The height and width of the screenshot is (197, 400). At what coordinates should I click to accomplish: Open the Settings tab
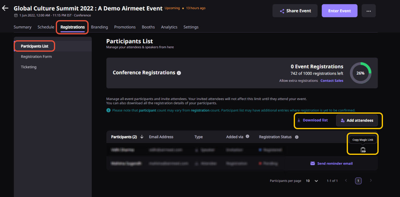pyautogui.click(x=191, y=27)
